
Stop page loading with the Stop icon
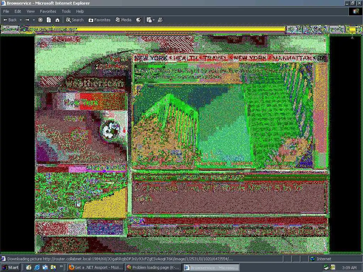40,20
